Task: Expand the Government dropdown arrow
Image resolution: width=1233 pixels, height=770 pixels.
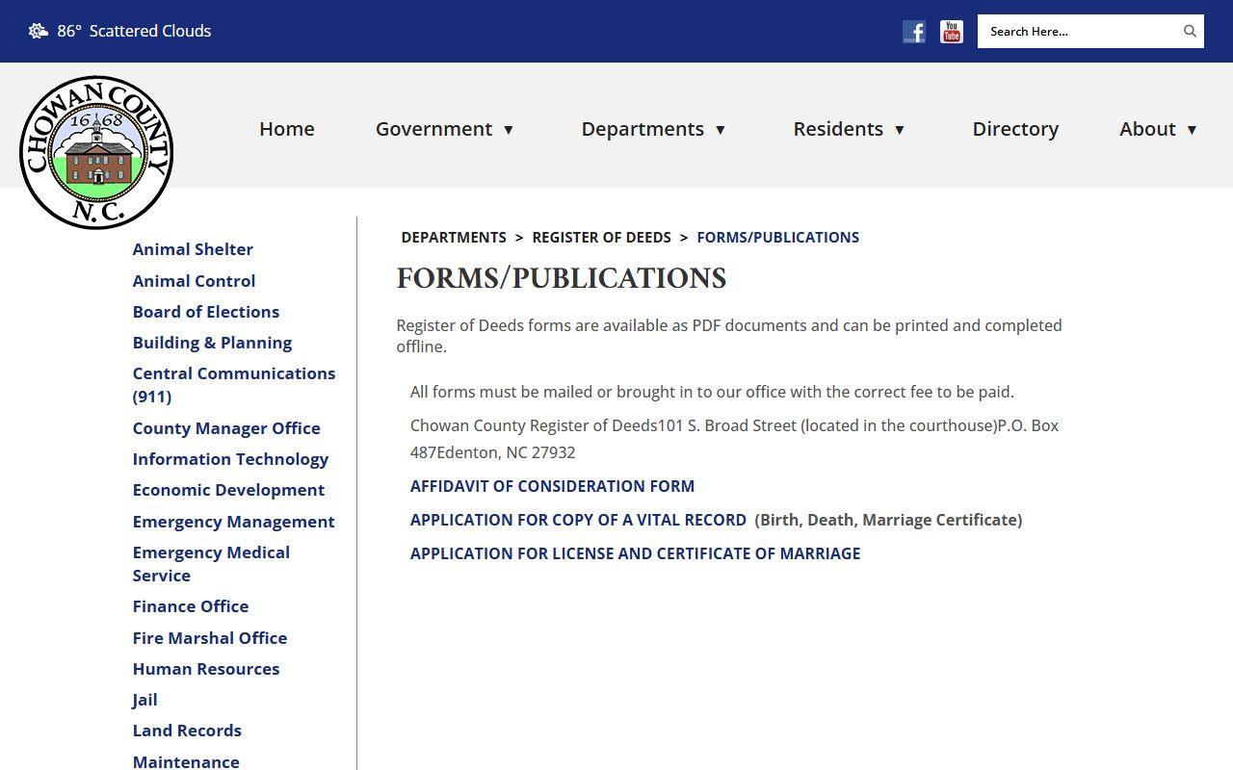Action: [509, 130]
